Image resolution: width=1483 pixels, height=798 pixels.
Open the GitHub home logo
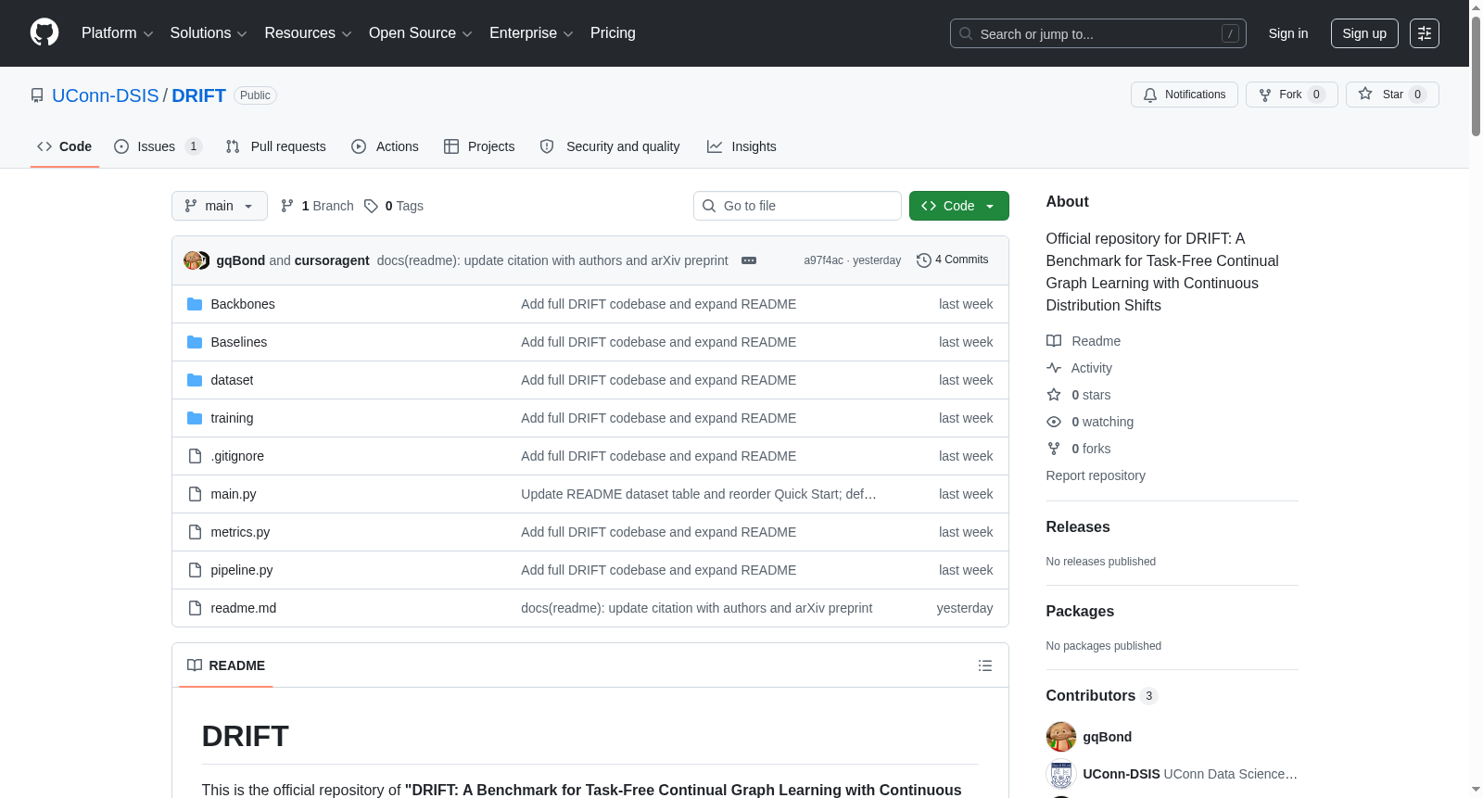(x=44, y=33)
